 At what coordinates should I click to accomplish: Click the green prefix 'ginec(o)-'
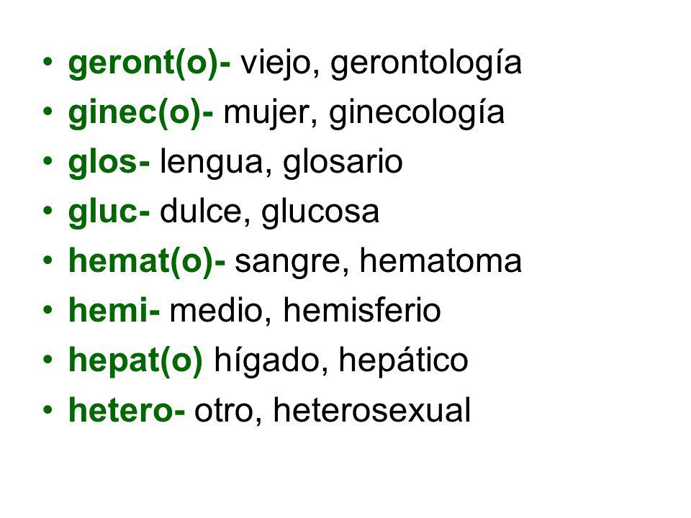tap(141, 113)
